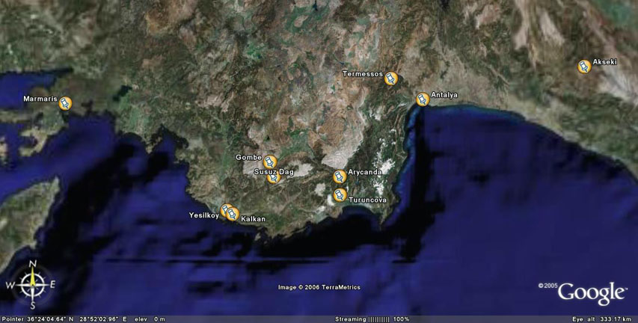Open the Antalya placemark pin
The image size is (638, 323).
click(x=423, y=99)
